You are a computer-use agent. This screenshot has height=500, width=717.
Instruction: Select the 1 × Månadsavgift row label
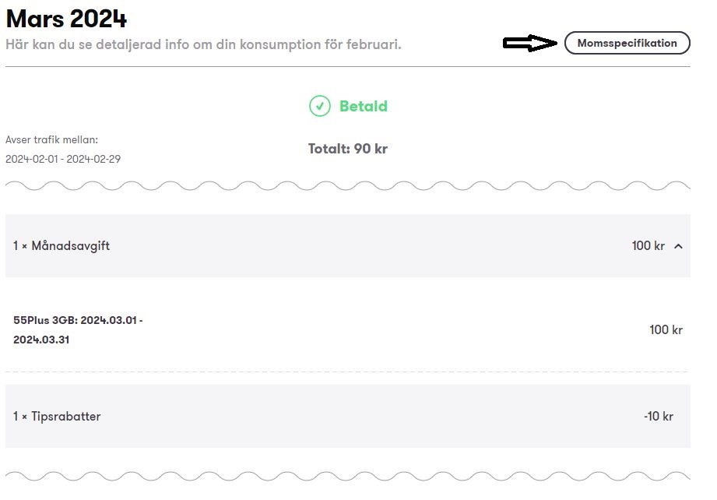click(62, 246)
